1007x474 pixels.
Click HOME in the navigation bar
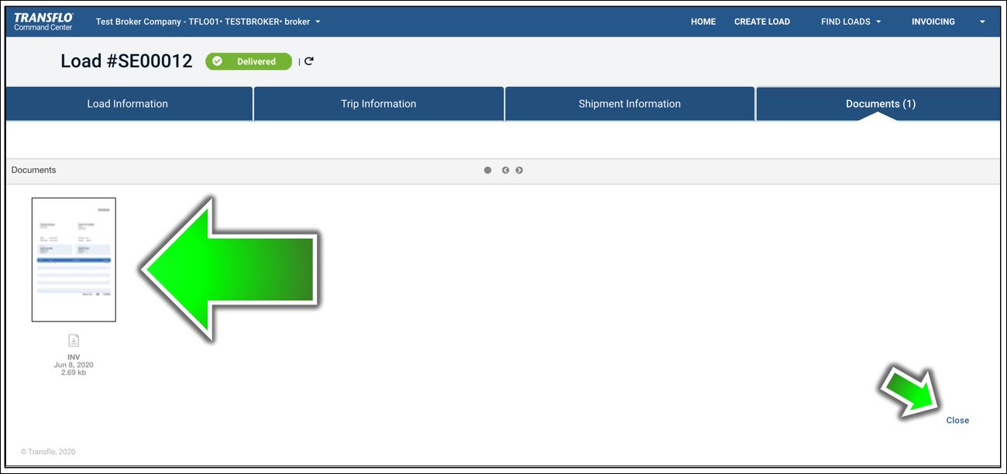[x=703, y=22]
